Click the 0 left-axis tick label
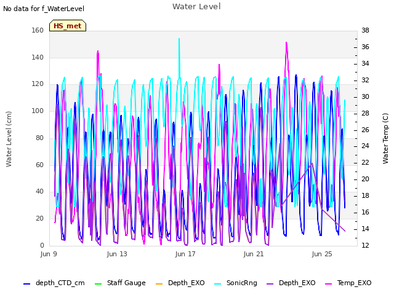 click(x=42, y=245)
